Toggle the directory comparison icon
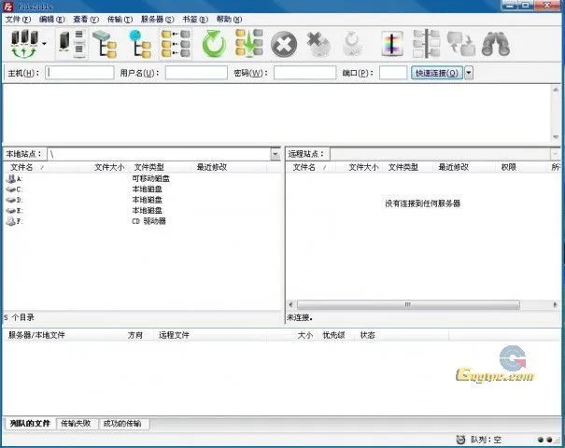Screen dimensions: 565x448 click(x=427, y=43)
